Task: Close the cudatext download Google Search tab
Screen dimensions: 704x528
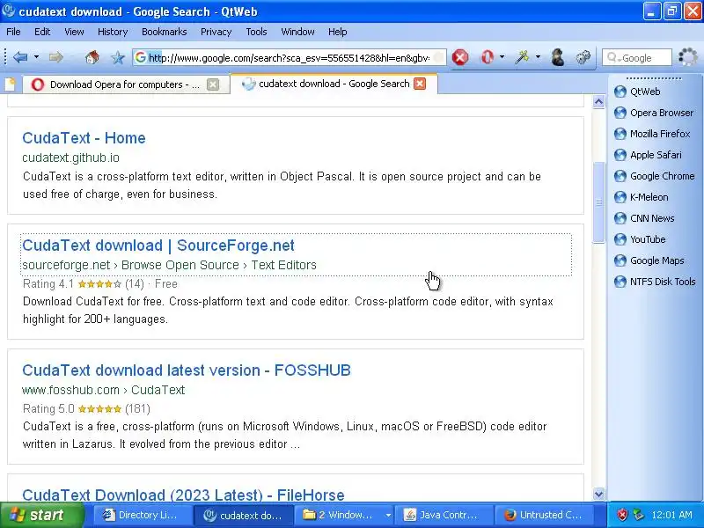Action: (420, 84)
